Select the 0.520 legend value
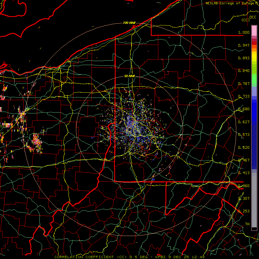The image size is (259, 259). [244, 147]
